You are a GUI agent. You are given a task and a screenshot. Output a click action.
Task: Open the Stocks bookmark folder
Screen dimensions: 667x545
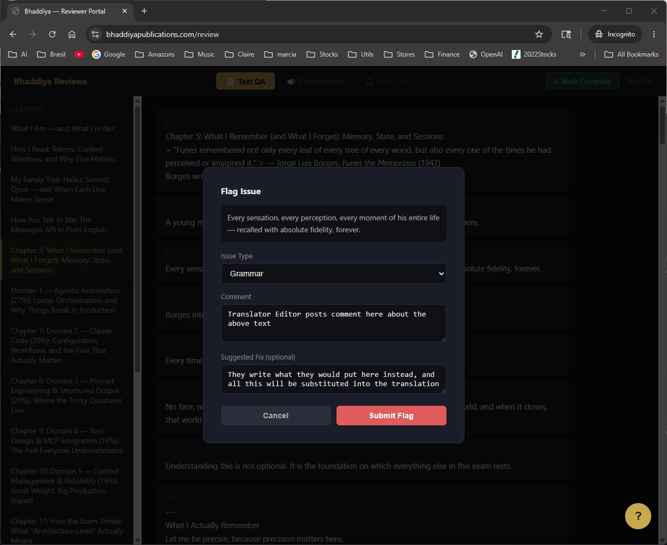point(322,54)
